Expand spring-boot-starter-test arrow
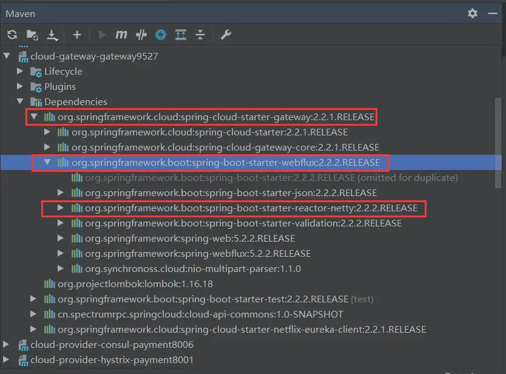Screen dimensions: 506x374 (x=33, y=299)
